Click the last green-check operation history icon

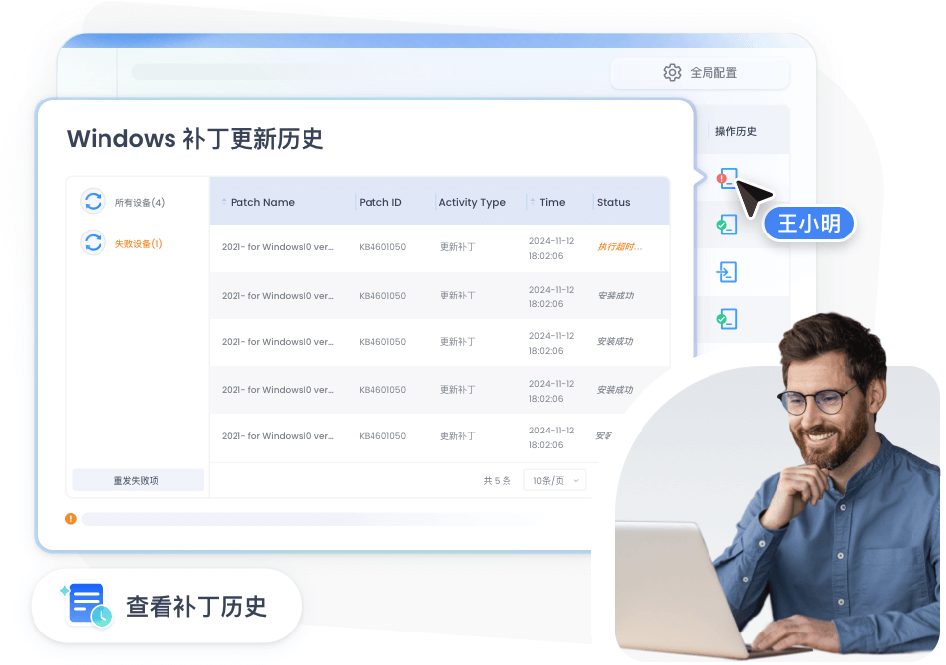click(x=727, y=319)
